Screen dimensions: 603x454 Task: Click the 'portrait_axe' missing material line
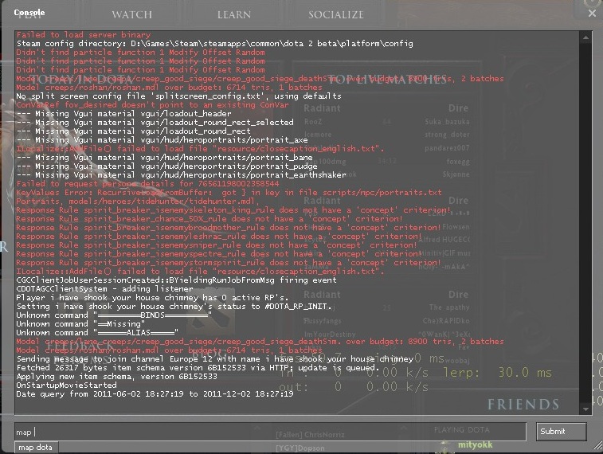click(x=162, y=140)
